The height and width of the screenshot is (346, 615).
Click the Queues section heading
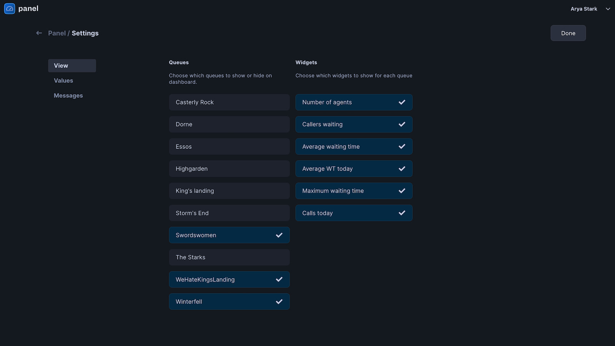(179, 62)
